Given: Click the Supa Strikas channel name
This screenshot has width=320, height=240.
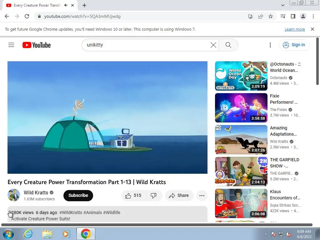Looking at the screenshot, I should coord(285,205).
